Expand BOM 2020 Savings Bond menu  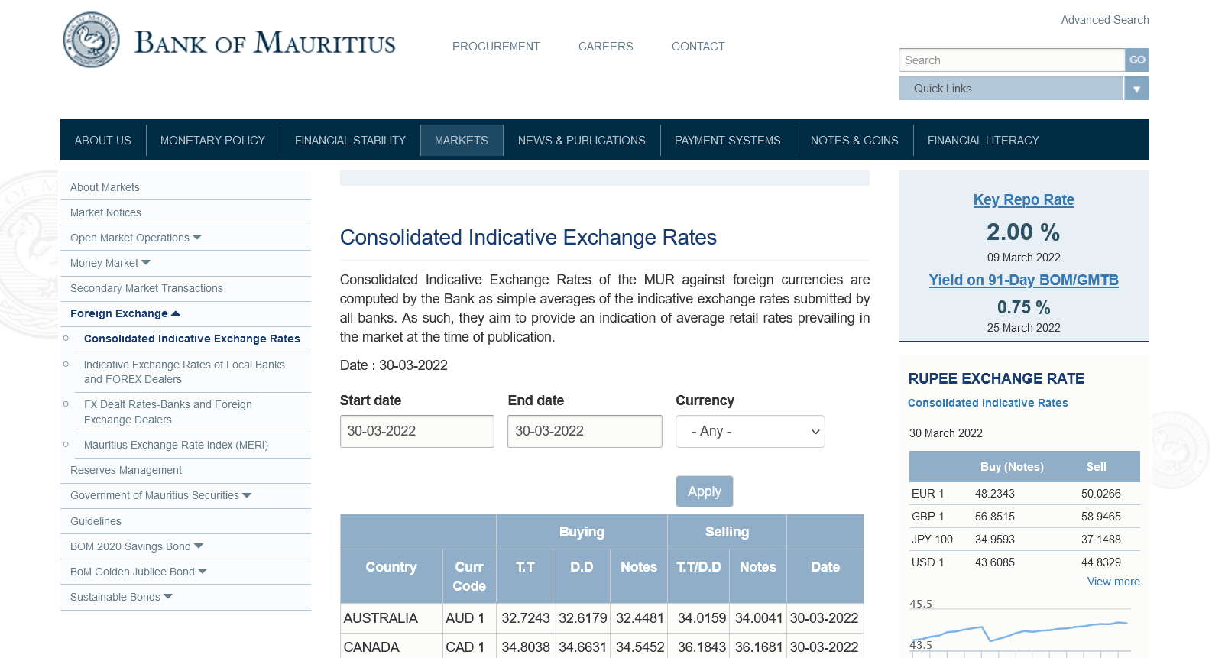click(199, 546)
